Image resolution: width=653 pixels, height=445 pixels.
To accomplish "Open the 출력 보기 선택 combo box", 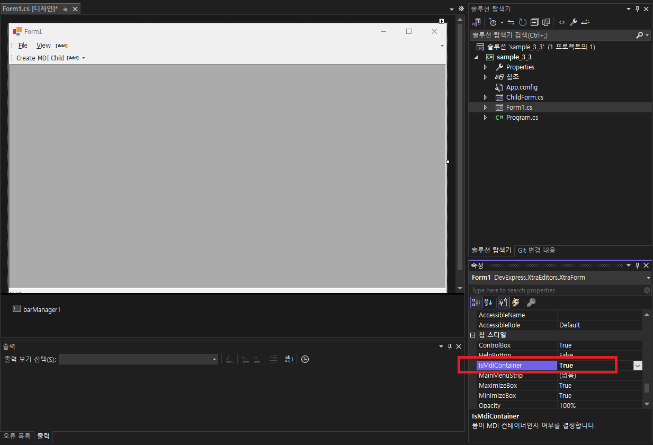I will tap(139, 359).
